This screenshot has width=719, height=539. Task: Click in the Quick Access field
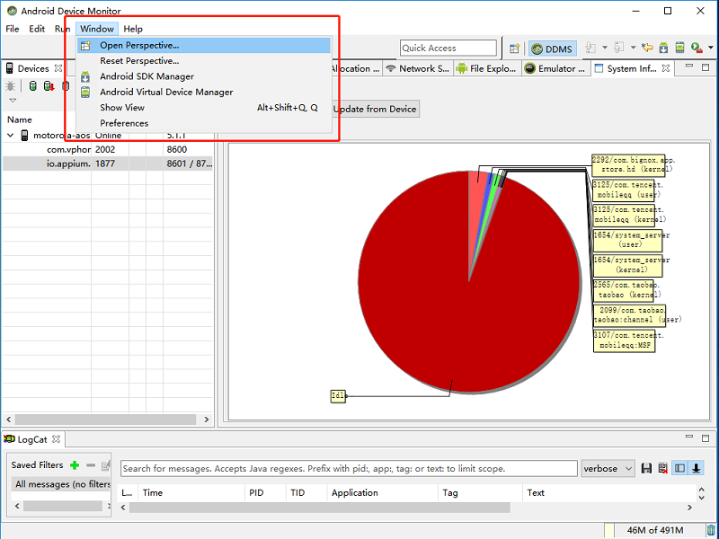click(x=448, y=49)
